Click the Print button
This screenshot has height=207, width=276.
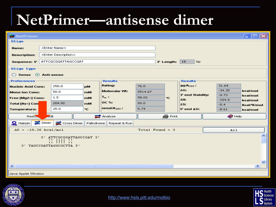pos(170,116)
